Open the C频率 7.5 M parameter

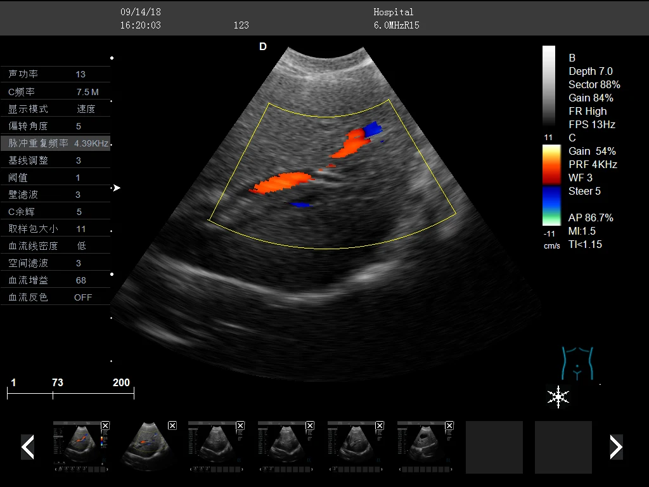coord(55,91)
